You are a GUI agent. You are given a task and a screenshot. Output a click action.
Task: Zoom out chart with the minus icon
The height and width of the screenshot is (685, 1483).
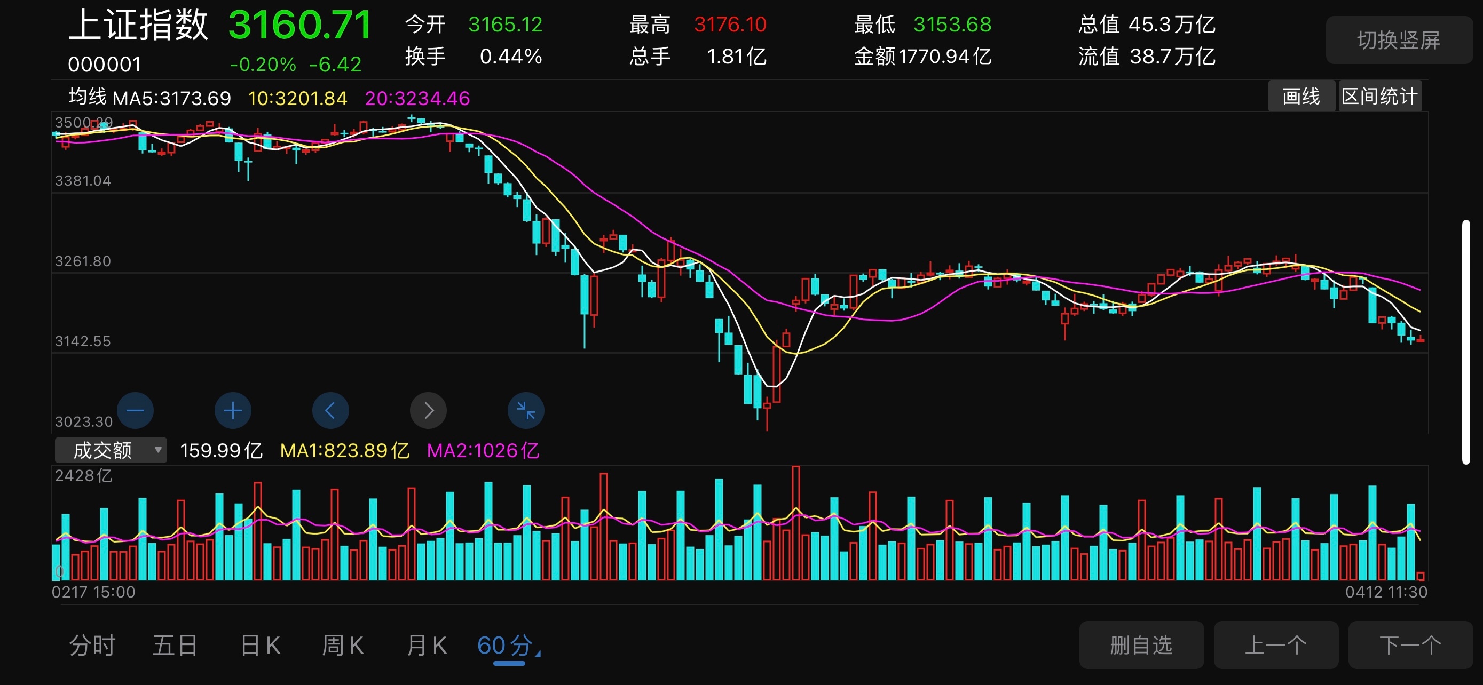(135, 410)
